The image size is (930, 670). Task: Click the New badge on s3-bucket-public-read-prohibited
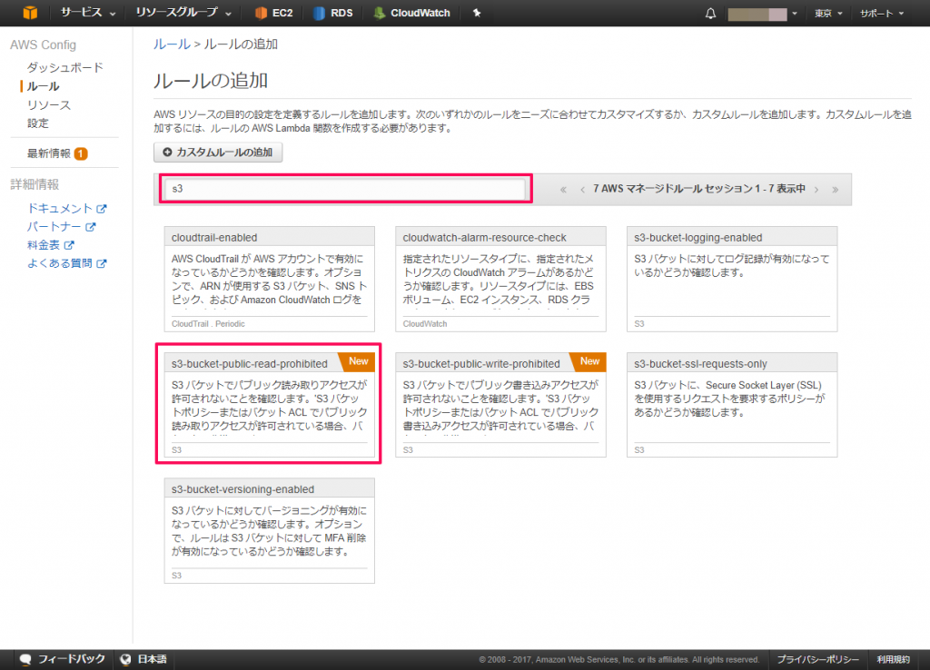tap(358, 361)
